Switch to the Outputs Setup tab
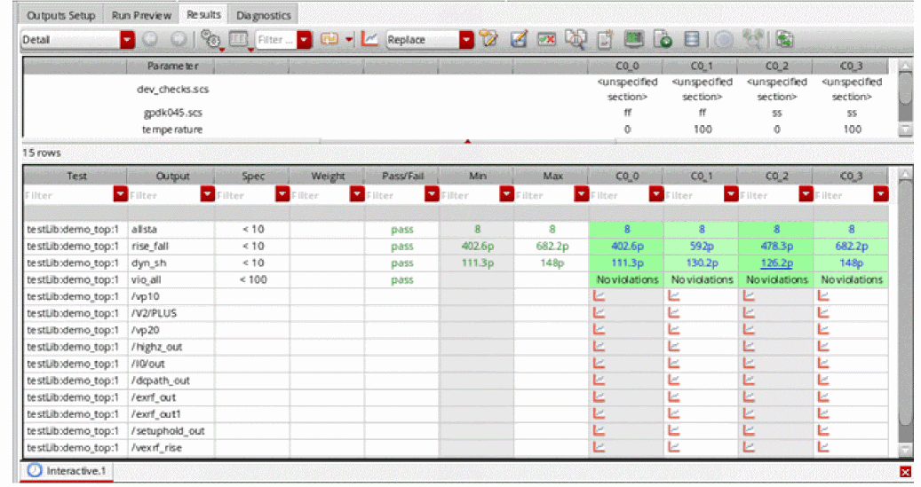 pos(60,15)
